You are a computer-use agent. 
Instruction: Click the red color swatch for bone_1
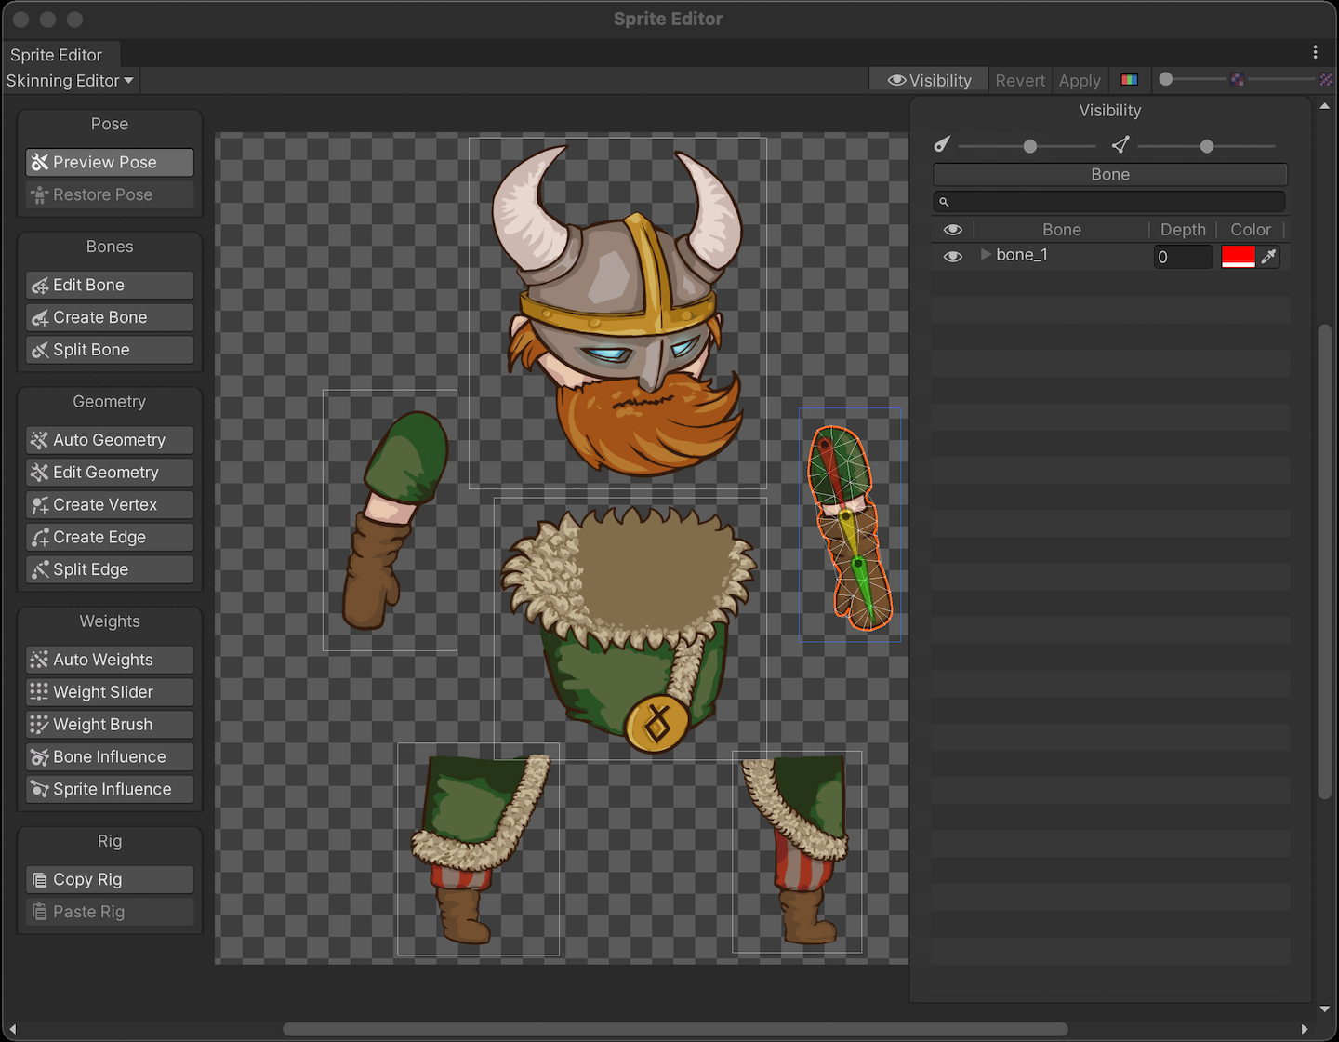1238,257
